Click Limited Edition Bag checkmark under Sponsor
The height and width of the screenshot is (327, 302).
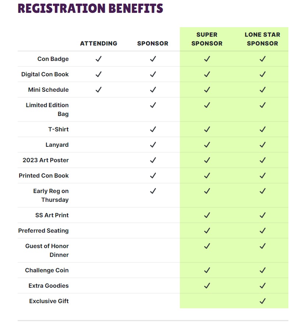(153, 105)
